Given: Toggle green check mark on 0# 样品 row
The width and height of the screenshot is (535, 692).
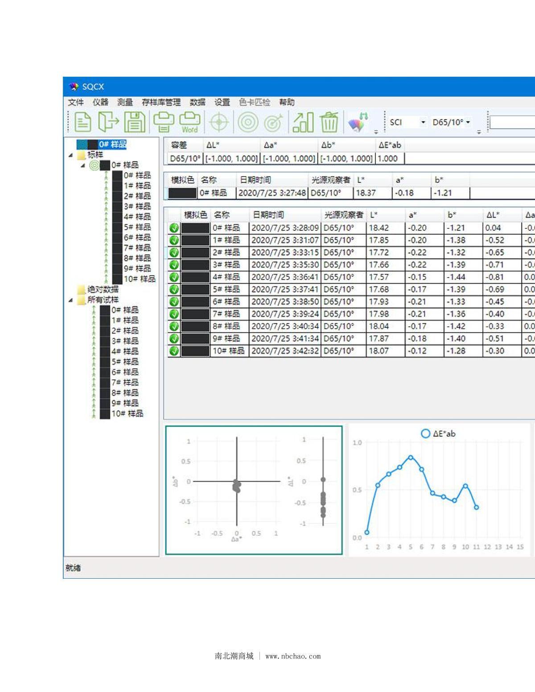Looking at the screenshot, I should coord(174,228).
